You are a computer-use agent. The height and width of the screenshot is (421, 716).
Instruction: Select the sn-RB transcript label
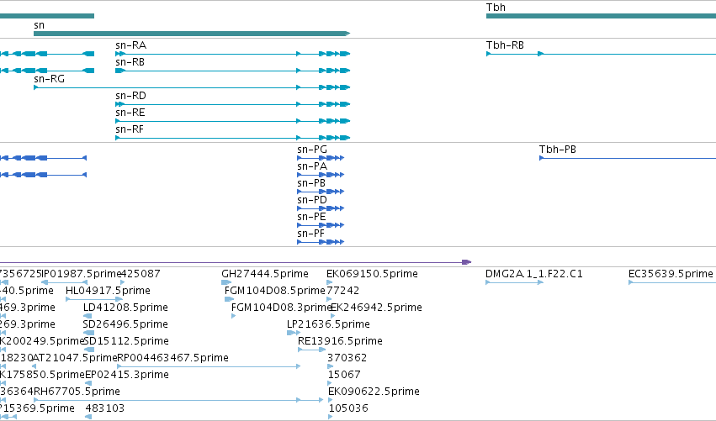pos(130,62)
